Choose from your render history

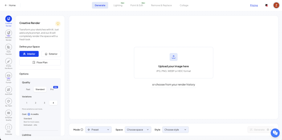[x=174, y=84]
